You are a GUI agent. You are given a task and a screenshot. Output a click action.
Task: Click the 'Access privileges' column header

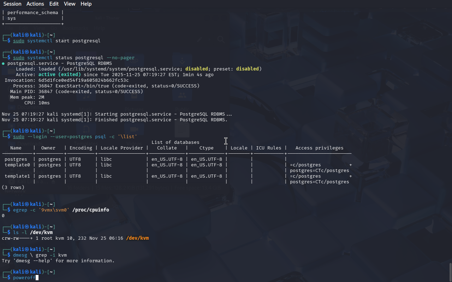pos(319,148)
